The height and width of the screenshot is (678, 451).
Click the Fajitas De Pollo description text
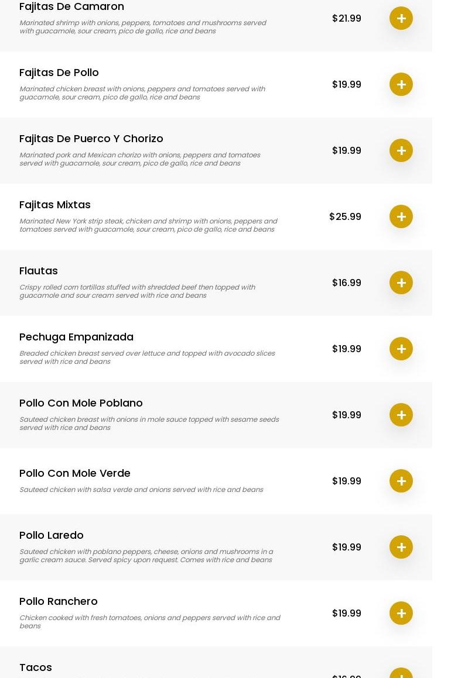(x=142, y=93)
